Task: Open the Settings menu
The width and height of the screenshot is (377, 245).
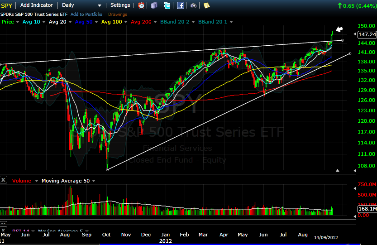Action: pyautogui.click(x=120, y=5)
